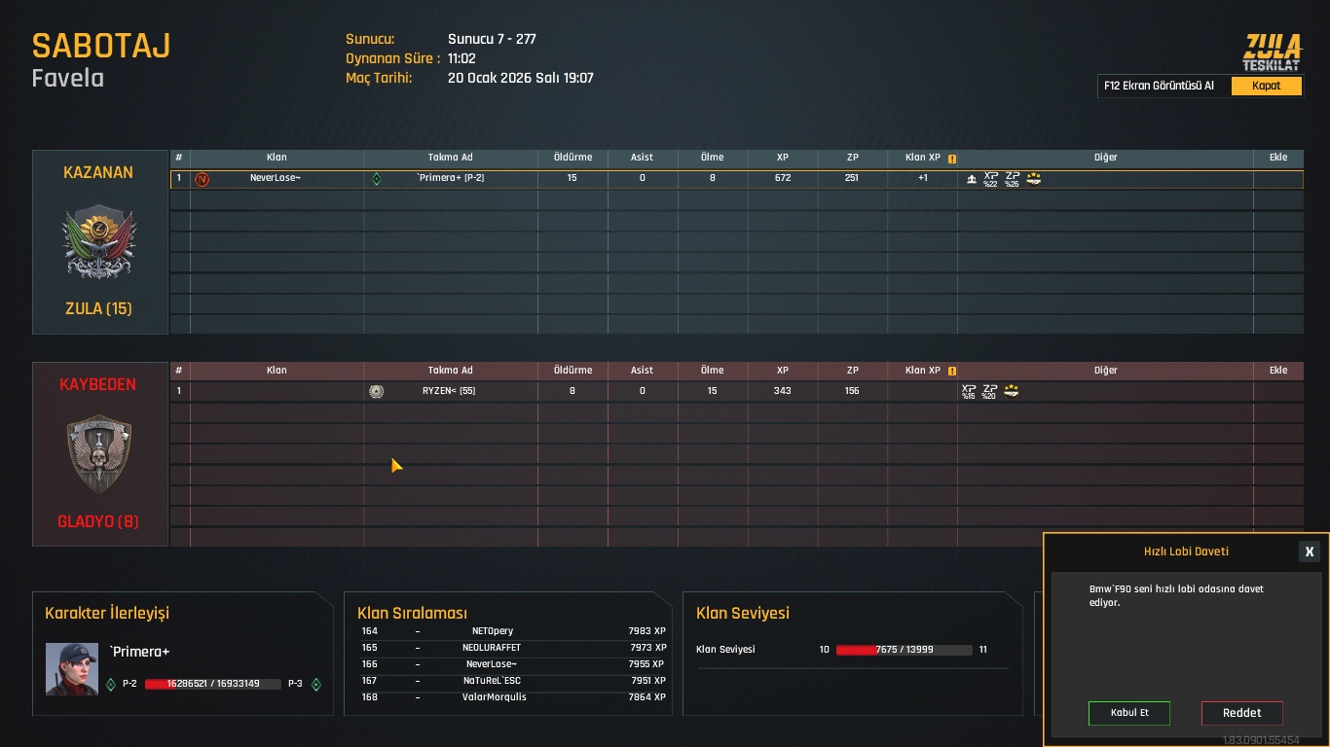Click the Diğer column header in losers table
This screenshot has height=747, width=1330.
[x=1106, y=371]
